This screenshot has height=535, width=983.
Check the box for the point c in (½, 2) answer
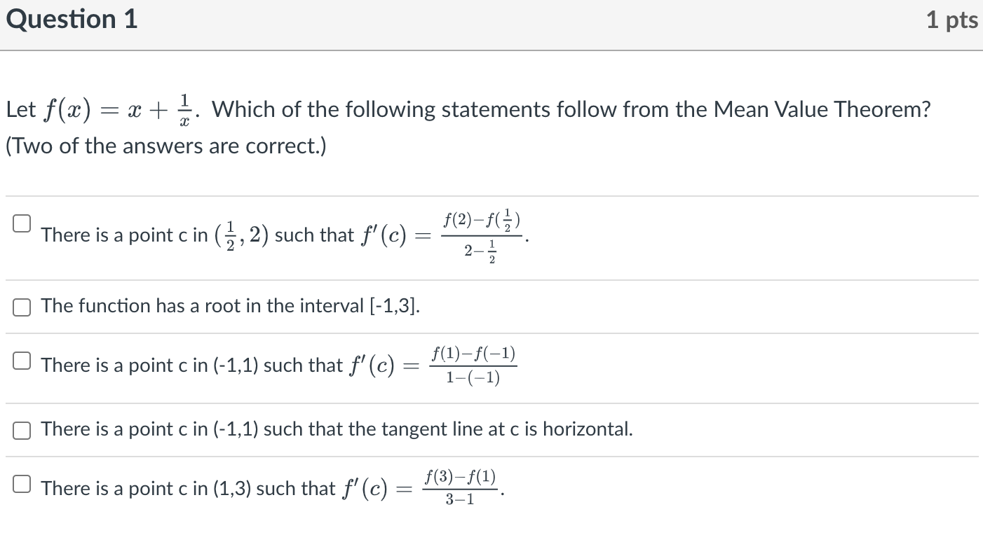[21, 223]
